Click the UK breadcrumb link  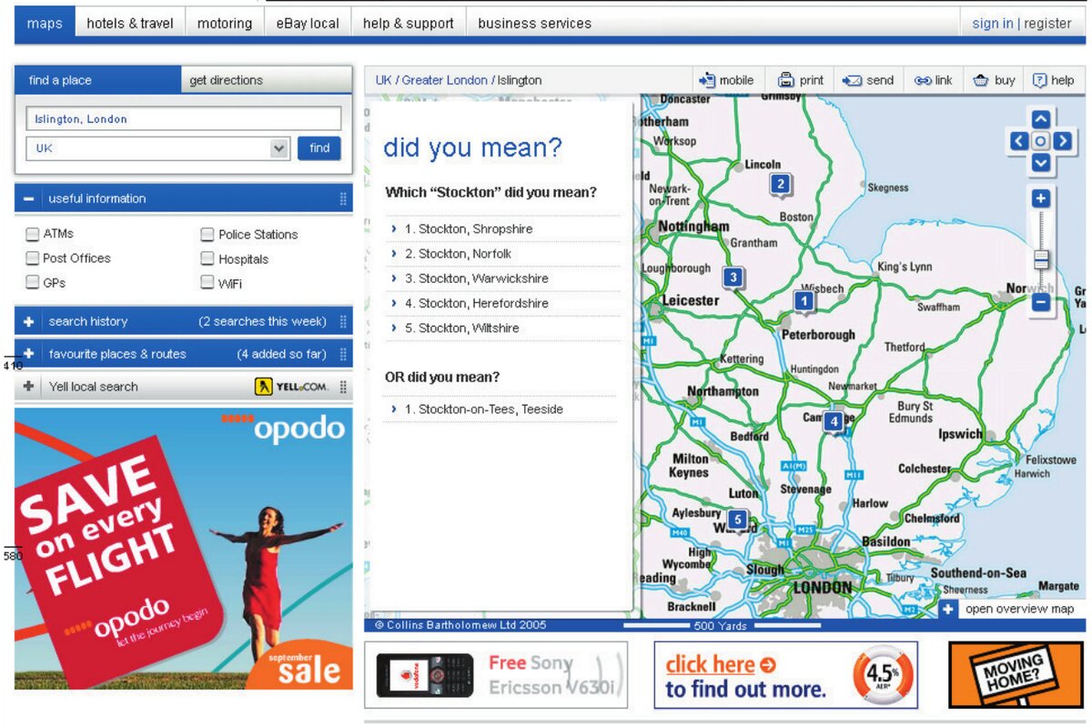383,80
